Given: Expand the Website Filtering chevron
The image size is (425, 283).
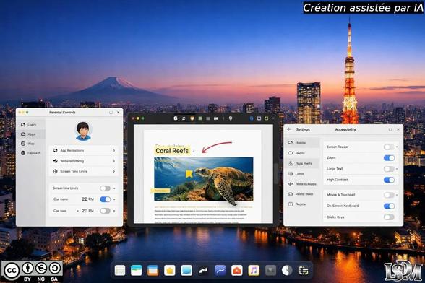Looking at the screenshot, I should click(x=114, y=161).
